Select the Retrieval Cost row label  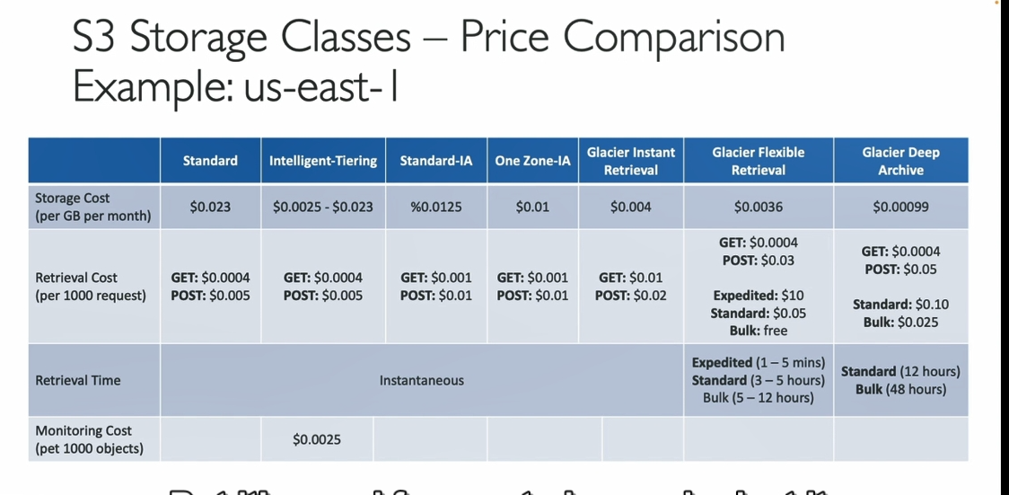click(x=93, y=287)
